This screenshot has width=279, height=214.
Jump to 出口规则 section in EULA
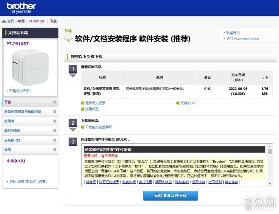tap(215, 182)
